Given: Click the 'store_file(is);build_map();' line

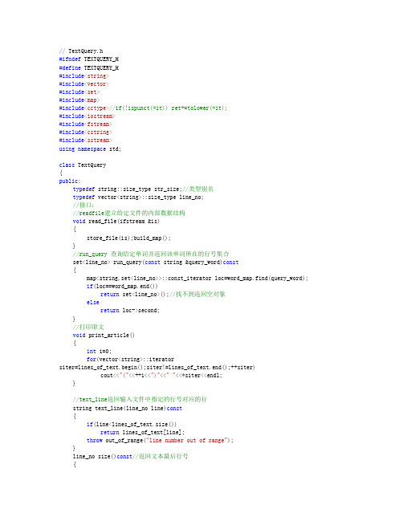Looking at the screenshot, I should [x=129, y=238].
